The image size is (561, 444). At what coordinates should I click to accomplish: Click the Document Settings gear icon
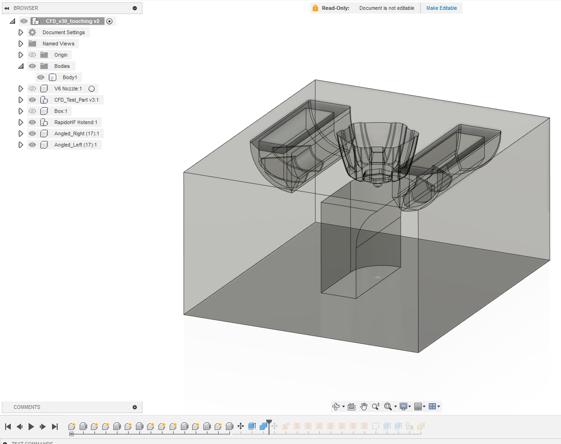(x=32, y=32)
